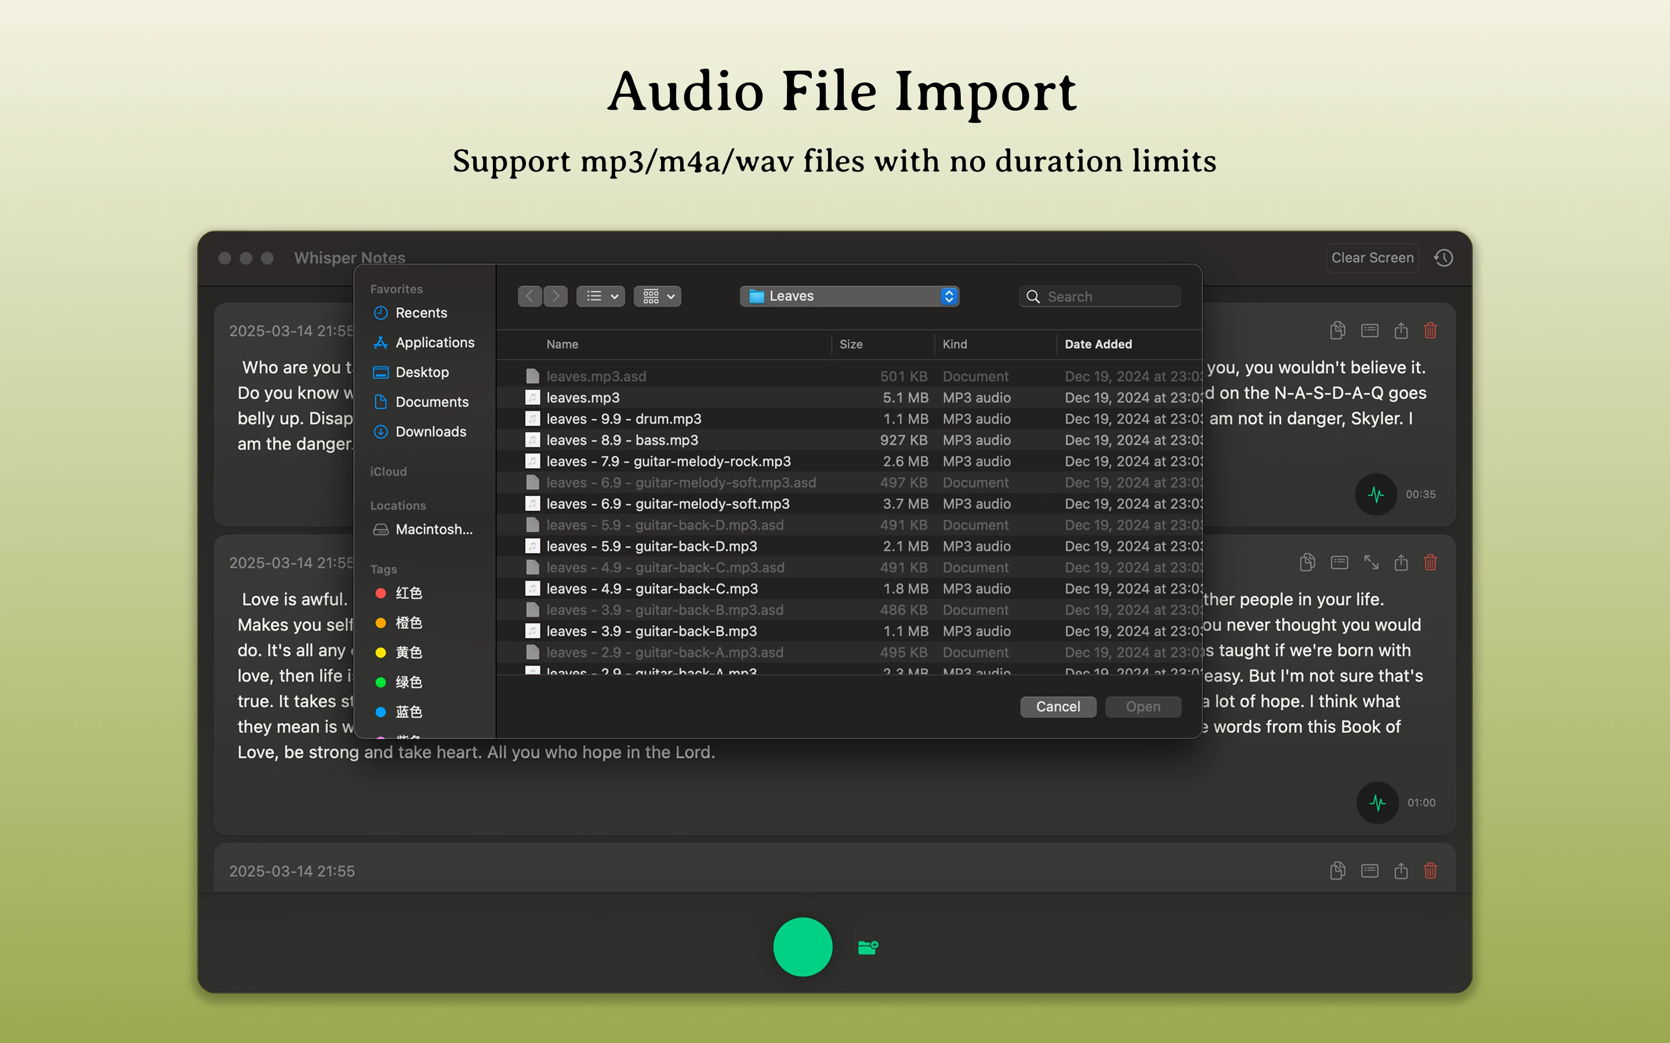This screenshot has height=1043, width=1670.
Task: Click the greyed leaves.mp3.asd document row
Action: point(849,377)
